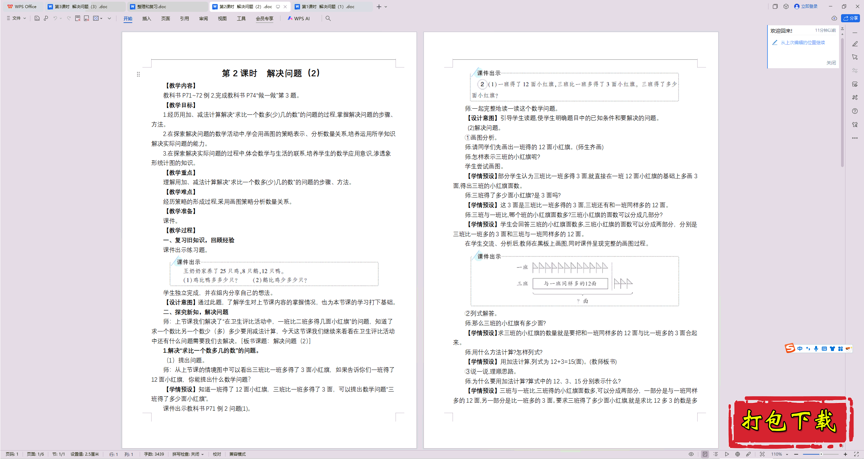Open the 110% zoom level dropdown
The height and width of the screenshot is (459, 864).
[x=780, y=454]
